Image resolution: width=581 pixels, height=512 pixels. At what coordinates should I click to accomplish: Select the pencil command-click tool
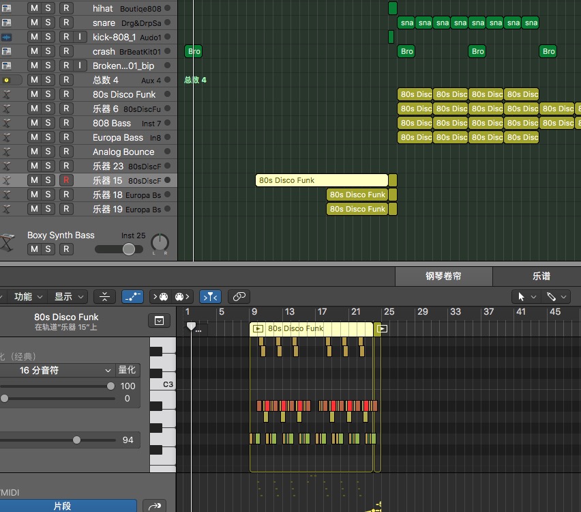551,296
